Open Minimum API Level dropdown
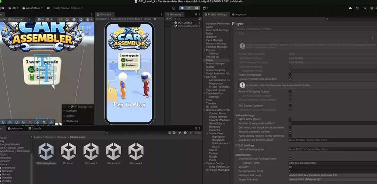Viewport: 377px width, 184px height. pyautogui.click(x=332, y=176)
